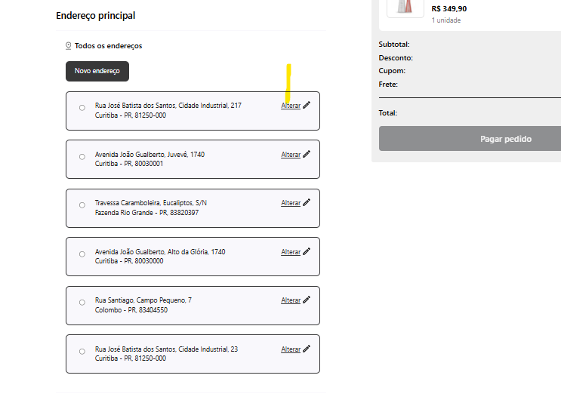Select the Juvevê address radio button
Image resolution: width=561 pixels, height=406 pixels.
pos(82,157)
